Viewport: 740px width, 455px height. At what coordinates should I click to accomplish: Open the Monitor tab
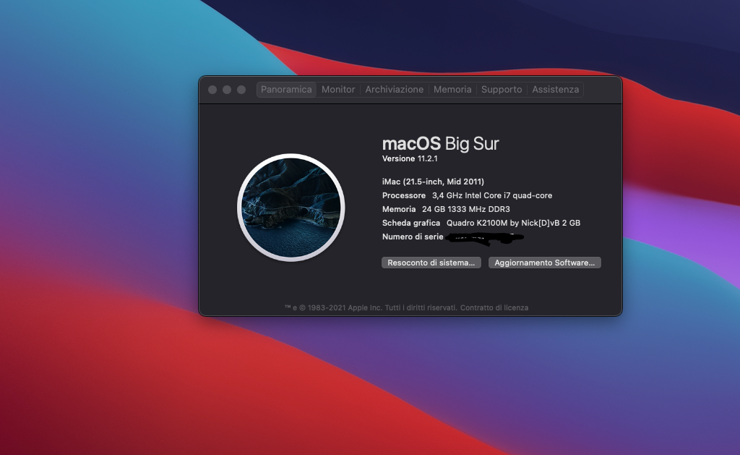pos(338,89)
